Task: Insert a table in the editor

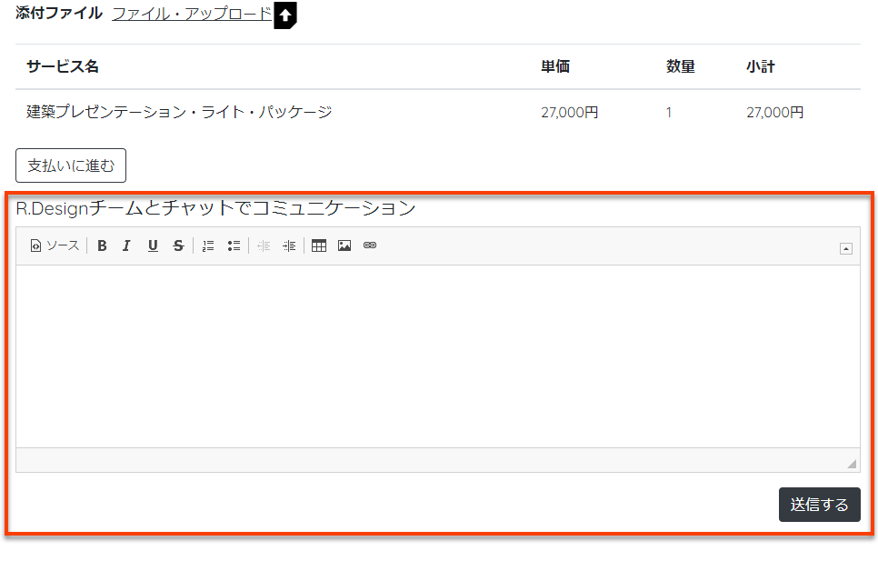Action: [x=319, y=245]
